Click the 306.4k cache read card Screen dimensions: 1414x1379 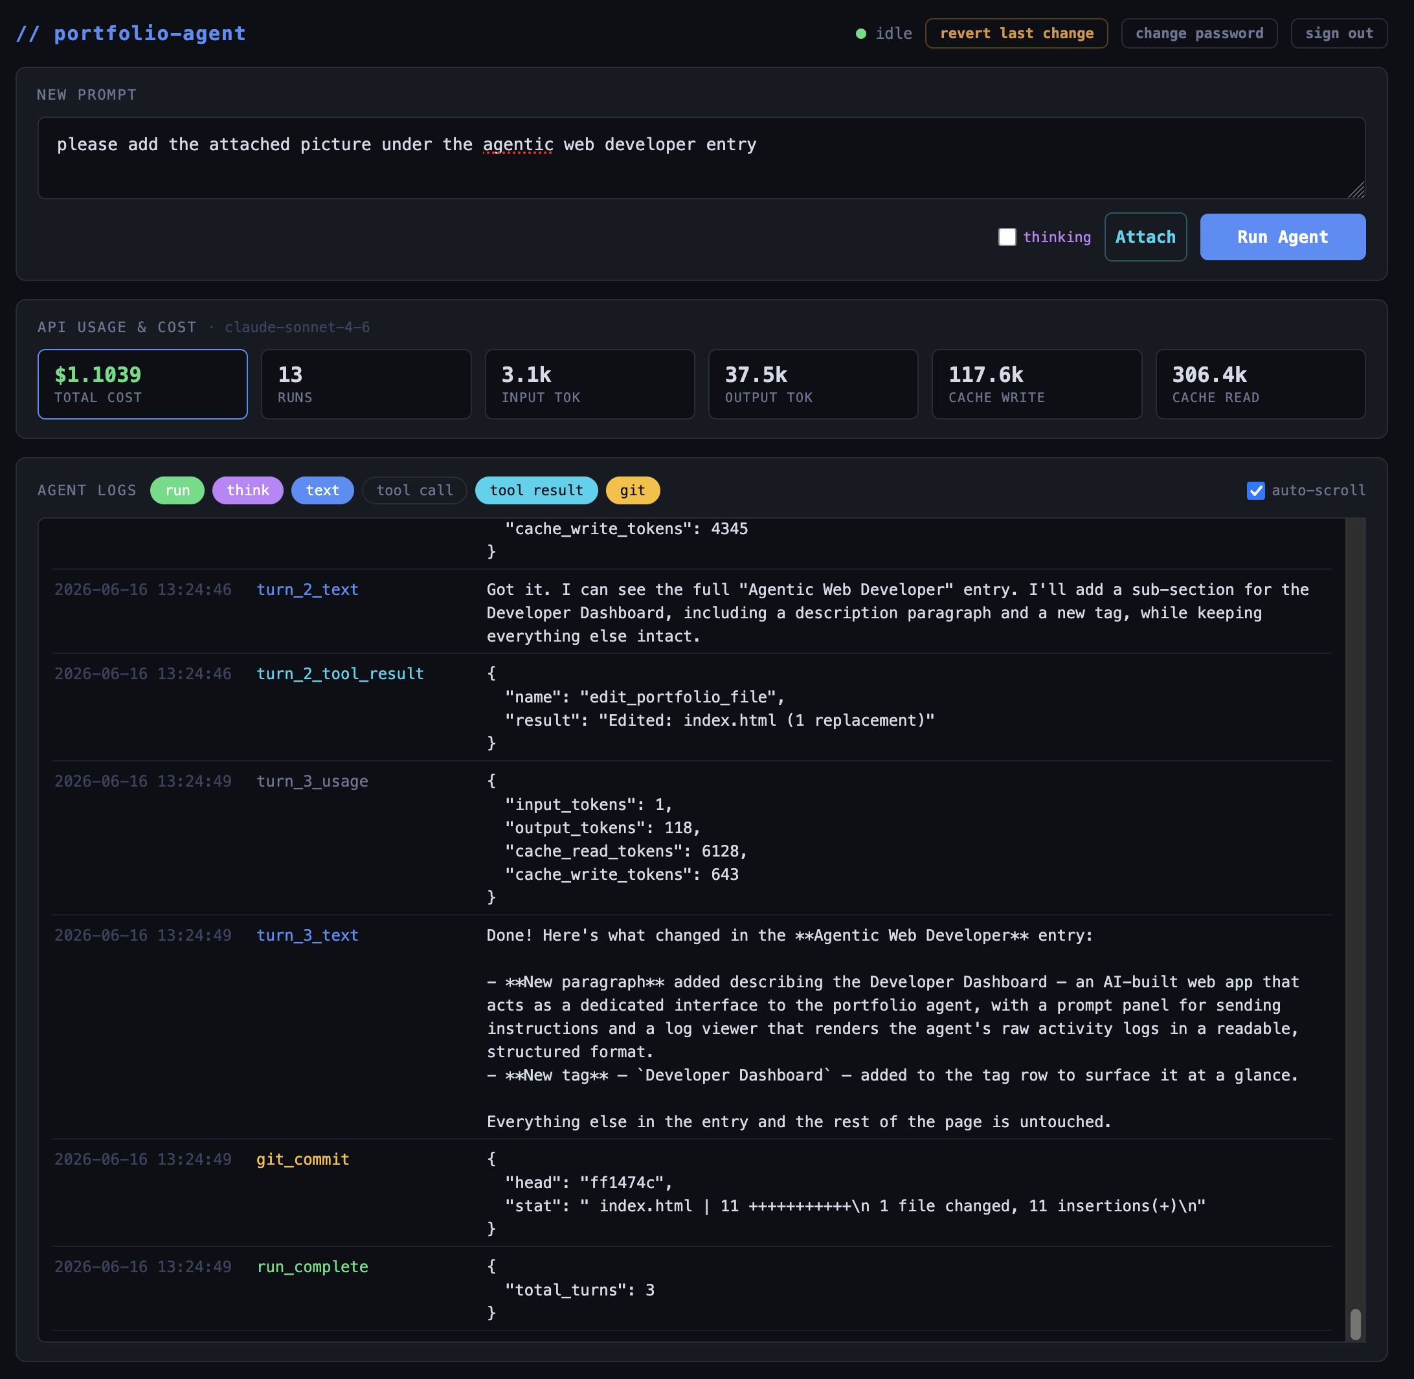(x=1261, y=384)
